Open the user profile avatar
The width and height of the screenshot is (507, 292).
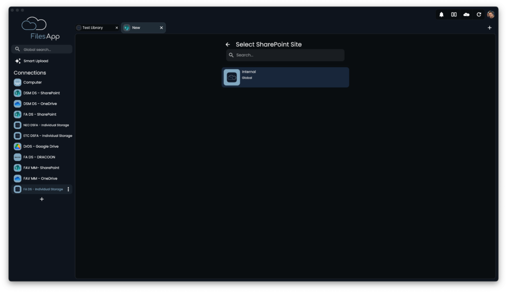[491, 14]
